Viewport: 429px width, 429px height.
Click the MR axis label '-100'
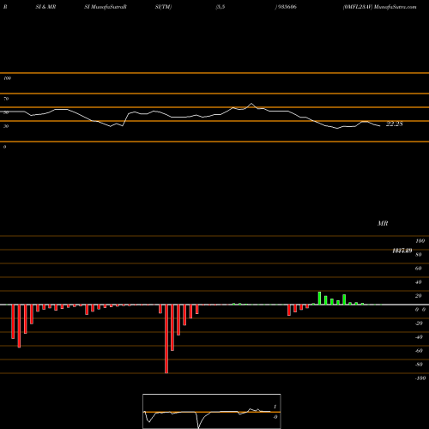[x=420, y=378]
